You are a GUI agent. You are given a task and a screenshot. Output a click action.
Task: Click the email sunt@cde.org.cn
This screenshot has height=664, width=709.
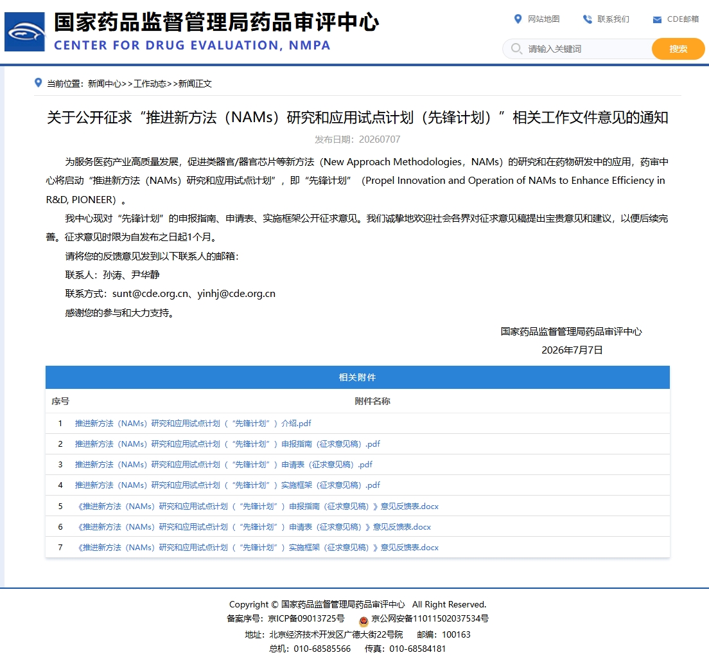click(x=150, y=294)
